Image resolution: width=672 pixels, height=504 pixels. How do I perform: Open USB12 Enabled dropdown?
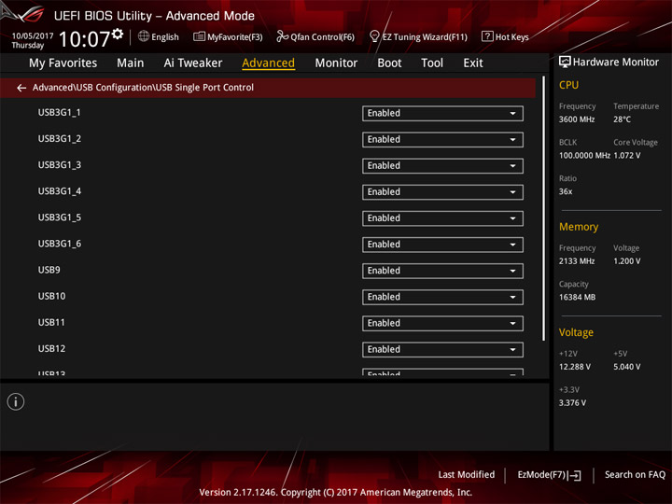pos(442,350)
